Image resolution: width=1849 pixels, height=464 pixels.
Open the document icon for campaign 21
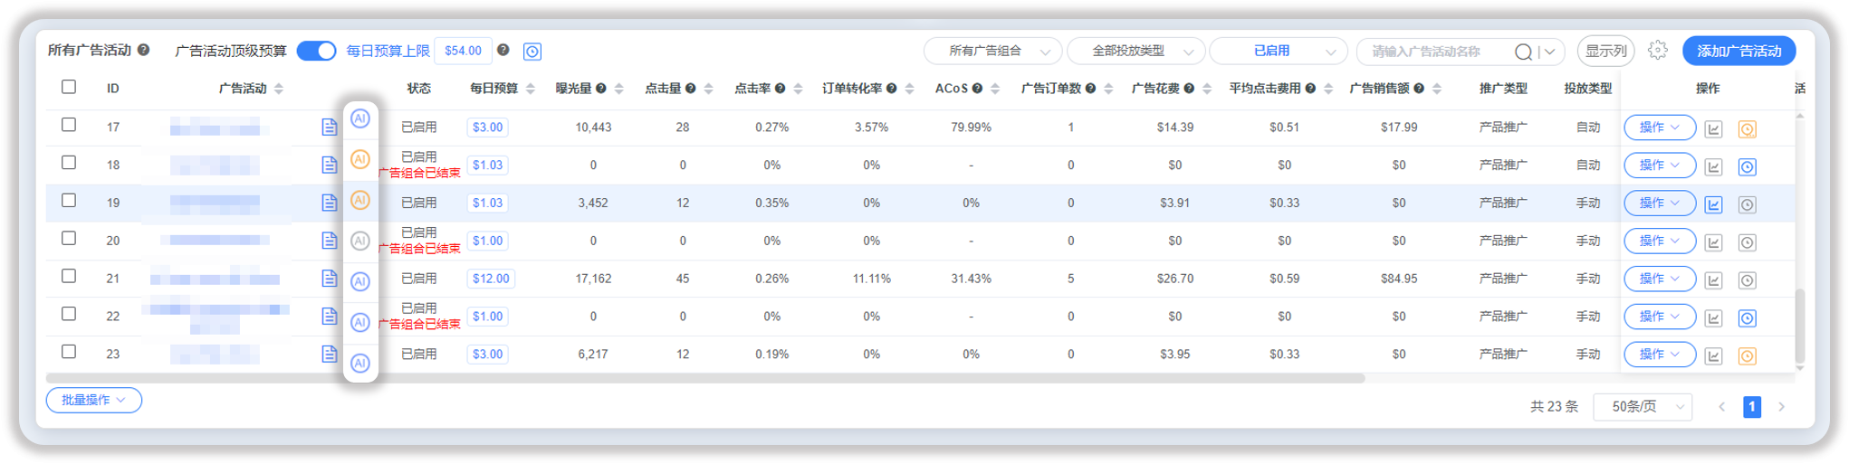(330, 279)
